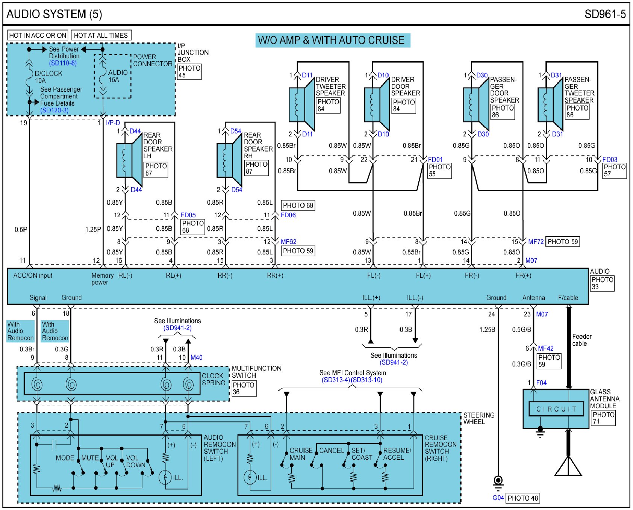This screenshot has height=510, width=633.
Task: Click the W/O AMP & WITH AUTO CRUISE banner
Action: click(x=333, y=40)
